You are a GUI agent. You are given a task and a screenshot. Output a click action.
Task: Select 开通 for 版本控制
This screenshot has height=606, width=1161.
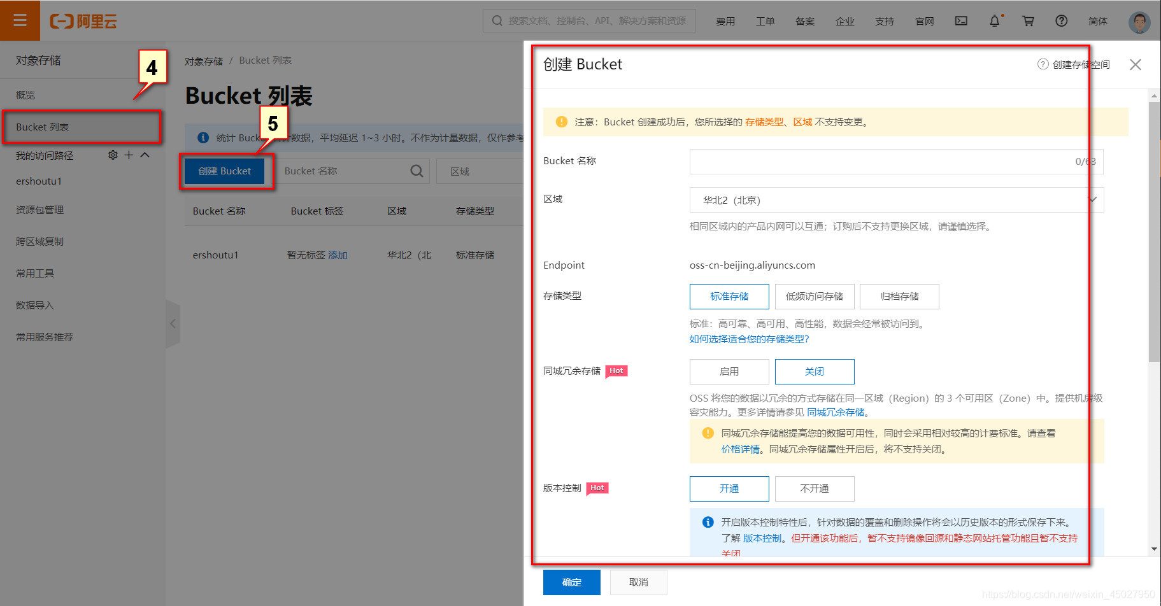[x=729, y=489]
